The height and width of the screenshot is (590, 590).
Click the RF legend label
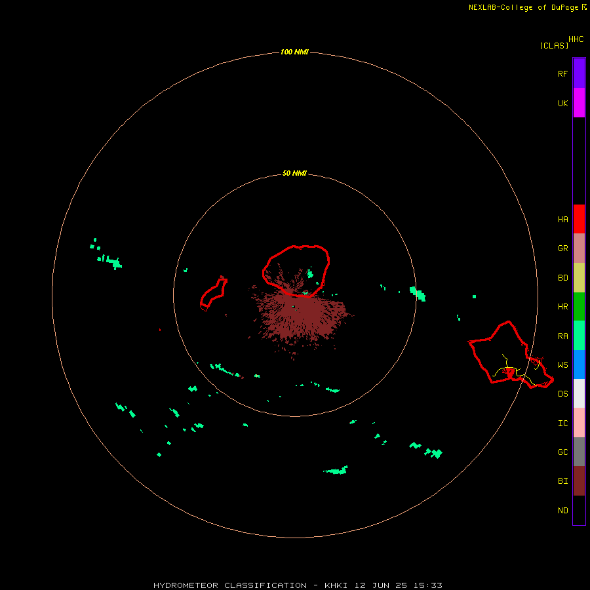[x=562, y=74]
